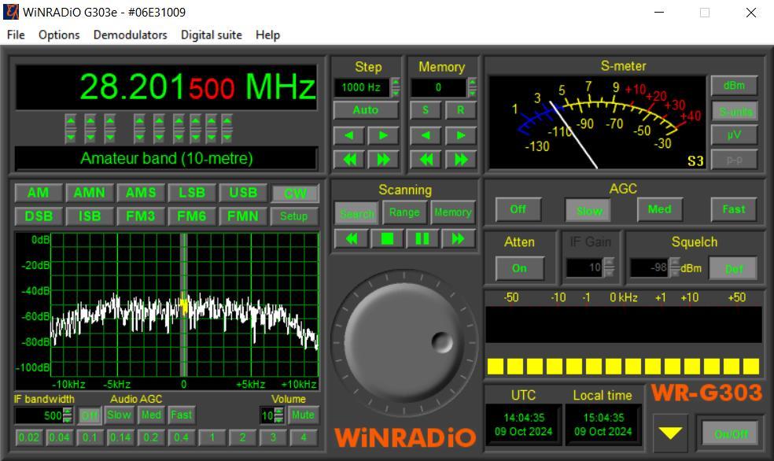The height and width of the screenshot is (461, 774).
Task: Step frequency up with single right arrow
Action: [383, 135]
